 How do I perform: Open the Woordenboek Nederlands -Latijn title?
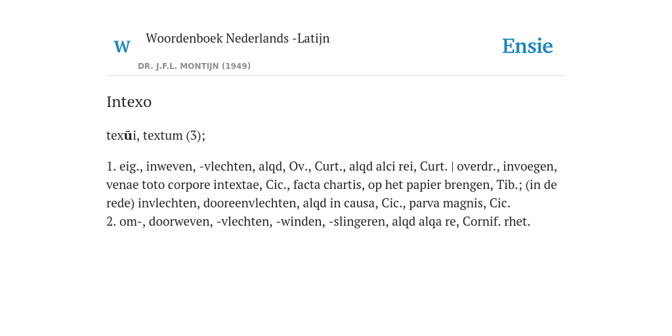(238, 38)
